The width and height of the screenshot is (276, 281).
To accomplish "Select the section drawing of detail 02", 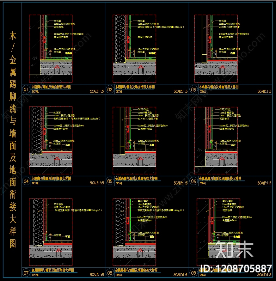I will tap(134, 49).
